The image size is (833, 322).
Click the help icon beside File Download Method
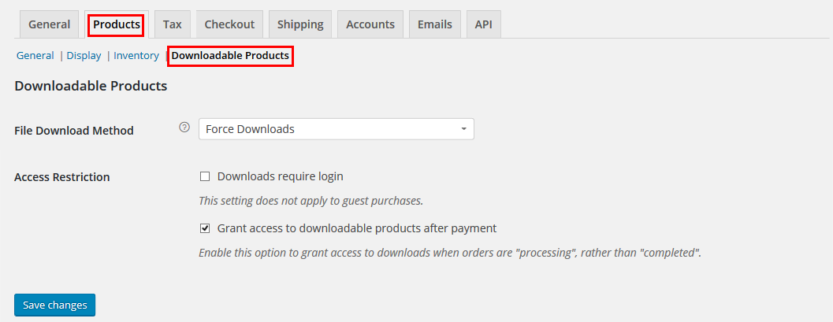coord(184,128)
